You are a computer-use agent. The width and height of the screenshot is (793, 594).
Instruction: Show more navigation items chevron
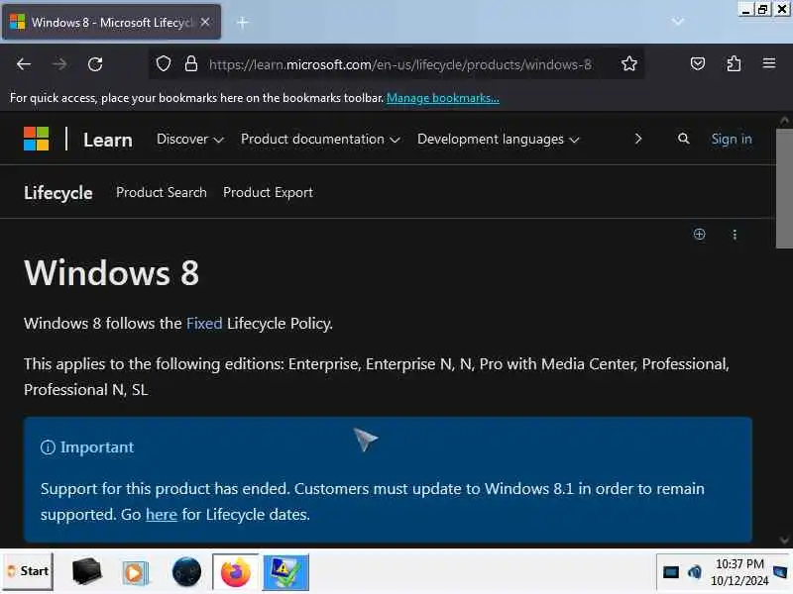[x=638, y=139]
